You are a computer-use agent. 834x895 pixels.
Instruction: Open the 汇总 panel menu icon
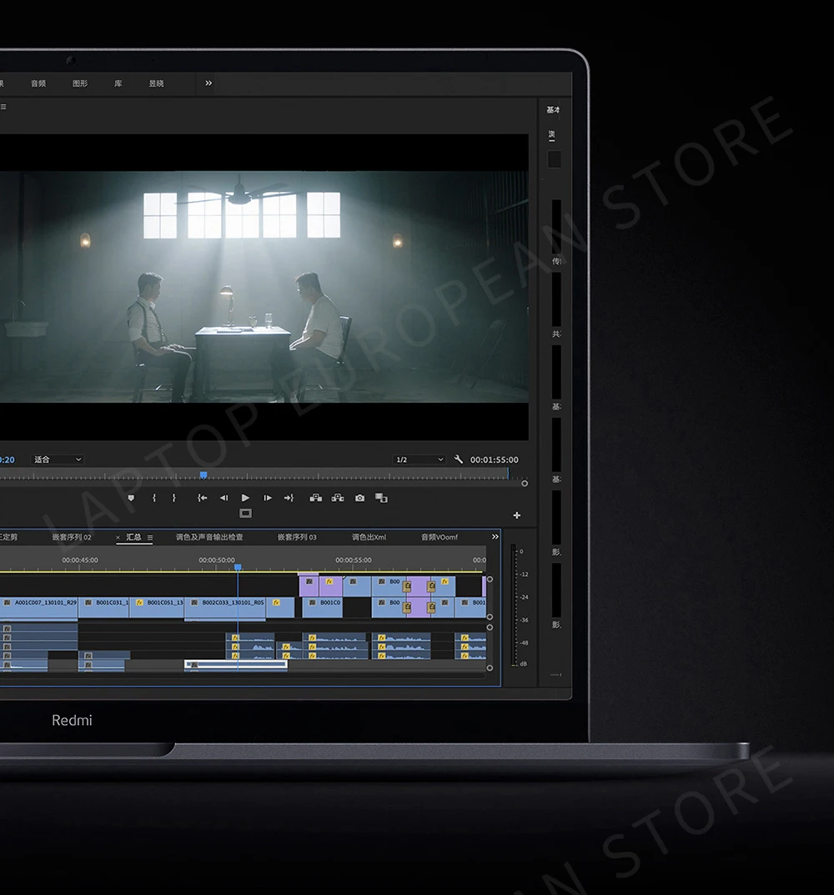(150, 537)
